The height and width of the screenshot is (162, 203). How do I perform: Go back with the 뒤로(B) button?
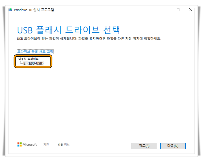tap(144, 146)
